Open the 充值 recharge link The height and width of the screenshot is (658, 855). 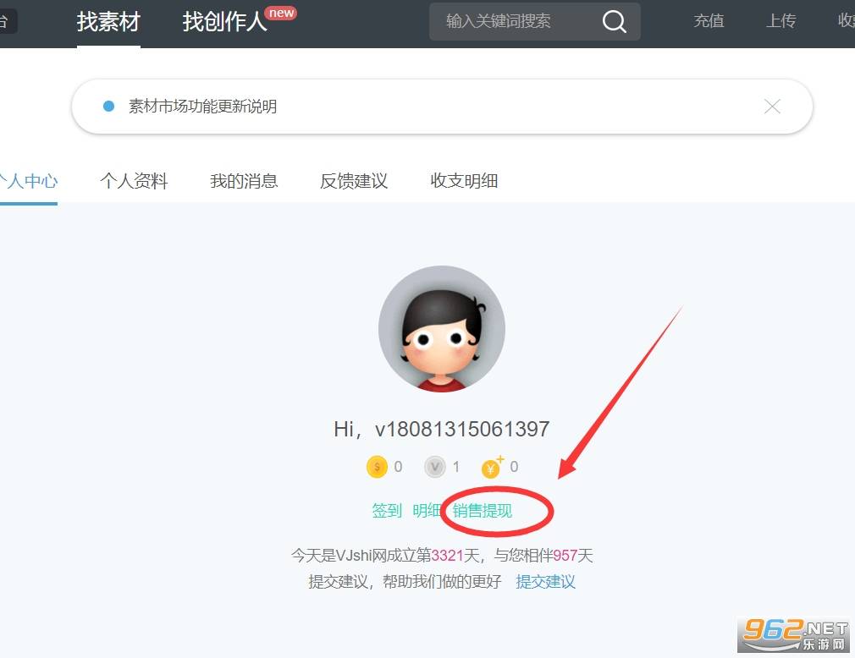(709, 21)
